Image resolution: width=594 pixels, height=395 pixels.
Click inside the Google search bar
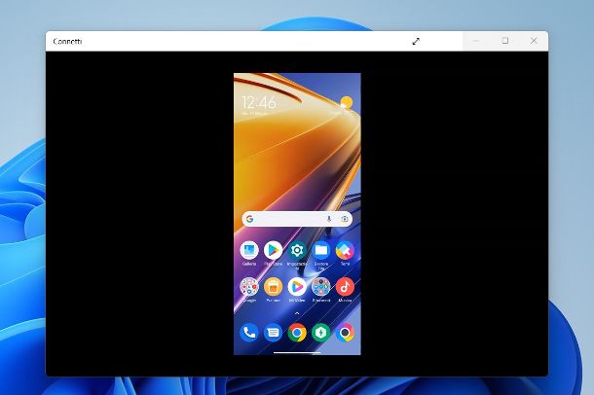coord(297,219)
